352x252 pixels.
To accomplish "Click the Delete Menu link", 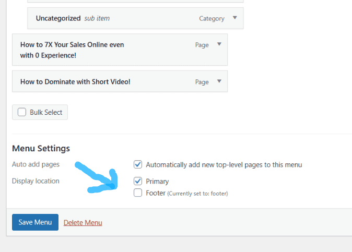I will click(83, 223).
